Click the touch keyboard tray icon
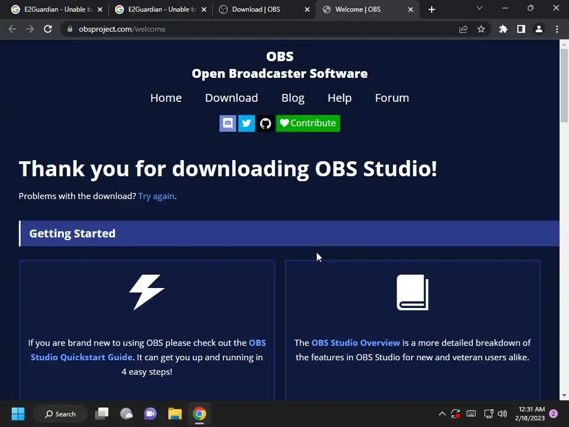Viewport: 569px width, 427px height. click(471, 414)
